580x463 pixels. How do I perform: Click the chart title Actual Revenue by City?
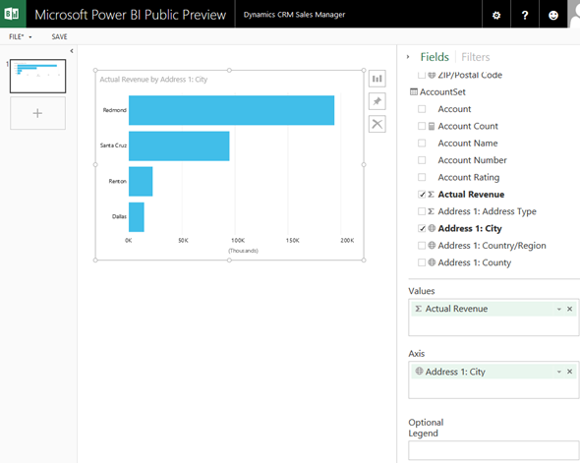153,80
